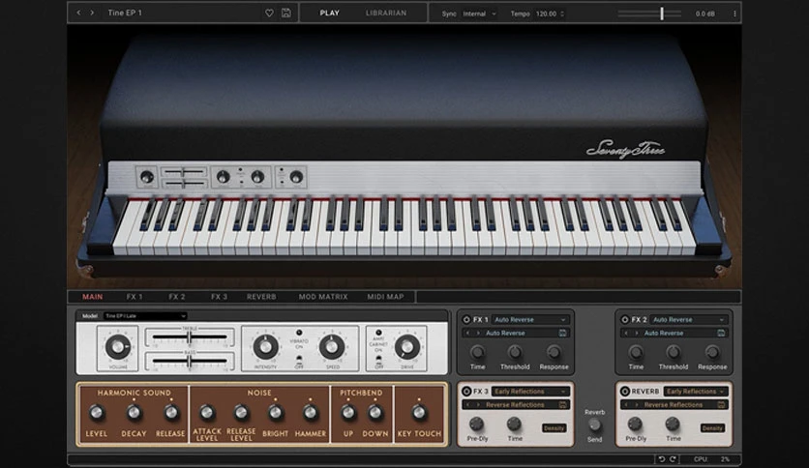Flip the Vibrato on/off switch
Image resolution: width=809 pixels, height=468 pixels.
pyautogui.click(x=299, y=358)
